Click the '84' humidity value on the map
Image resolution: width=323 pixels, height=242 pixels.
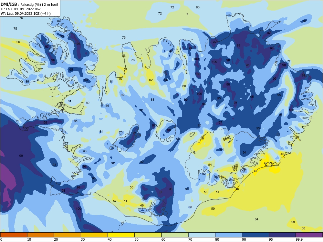tap(231, 180)
